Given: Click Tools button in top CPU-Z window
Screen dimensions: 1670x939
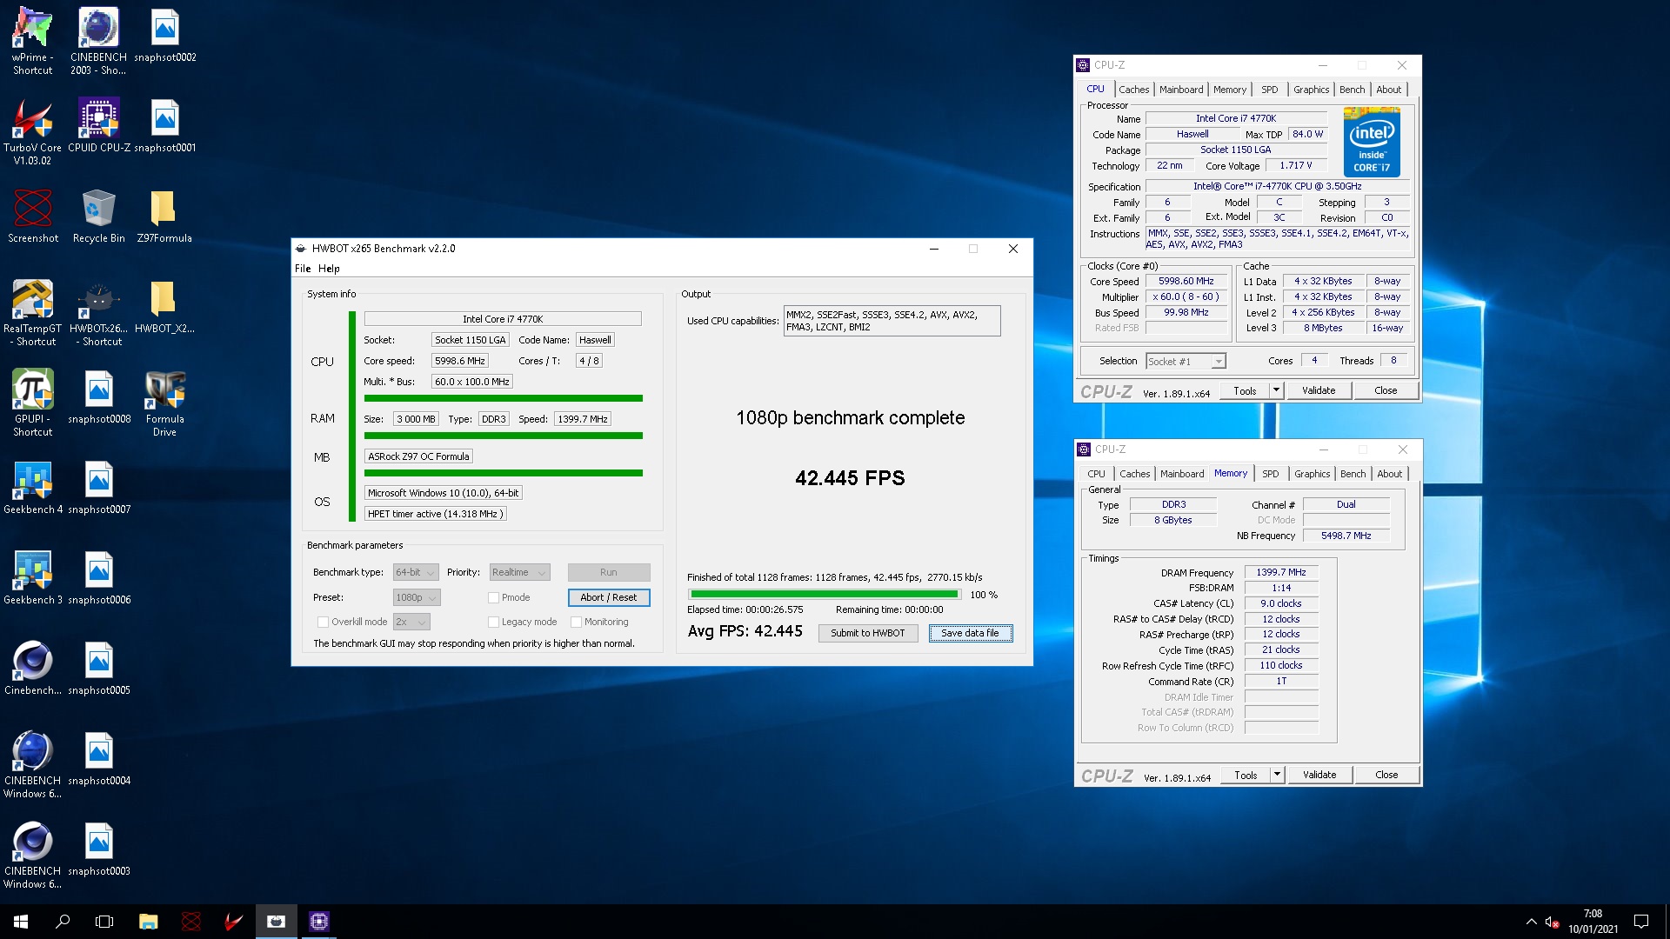Looking at the screenshot, I should click(x=1245, y=390).
